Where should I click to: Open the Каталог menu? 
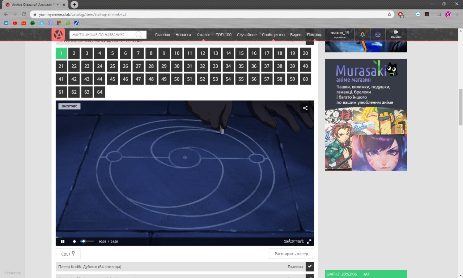[x=203, y=35]
